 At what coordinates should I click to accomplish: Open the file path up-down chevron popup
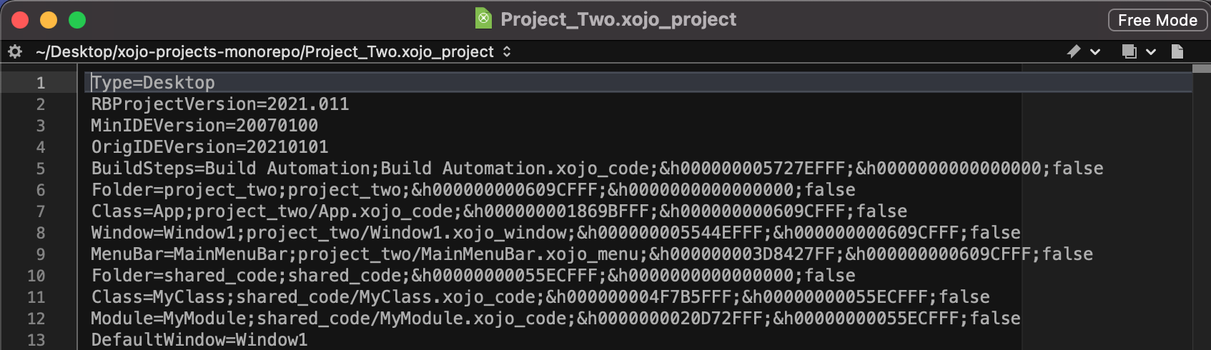click(x=507, y=51)
